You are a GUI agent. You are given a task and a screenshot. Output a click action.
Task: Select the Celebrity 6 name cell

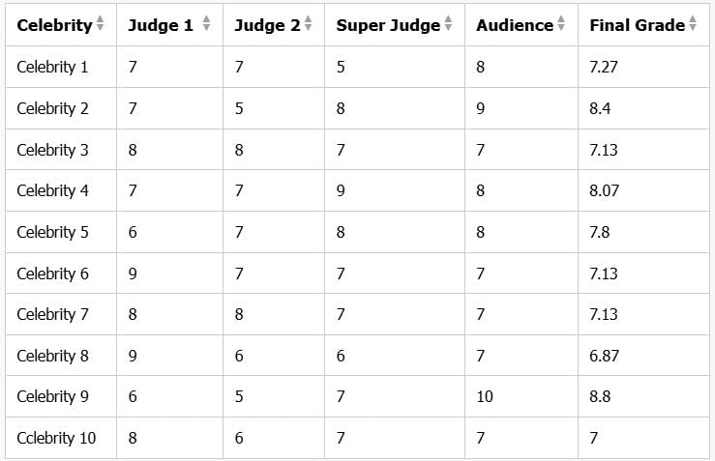pyautogui.click(x=52, y=274)
